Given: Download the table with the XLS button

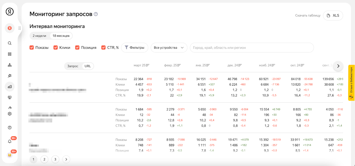Looking at the screenshot, I should [x=333, y=15].
